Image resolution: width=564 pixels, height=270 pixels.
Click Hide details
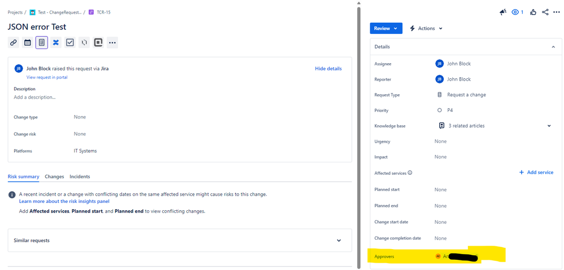(x=329, y=69)
